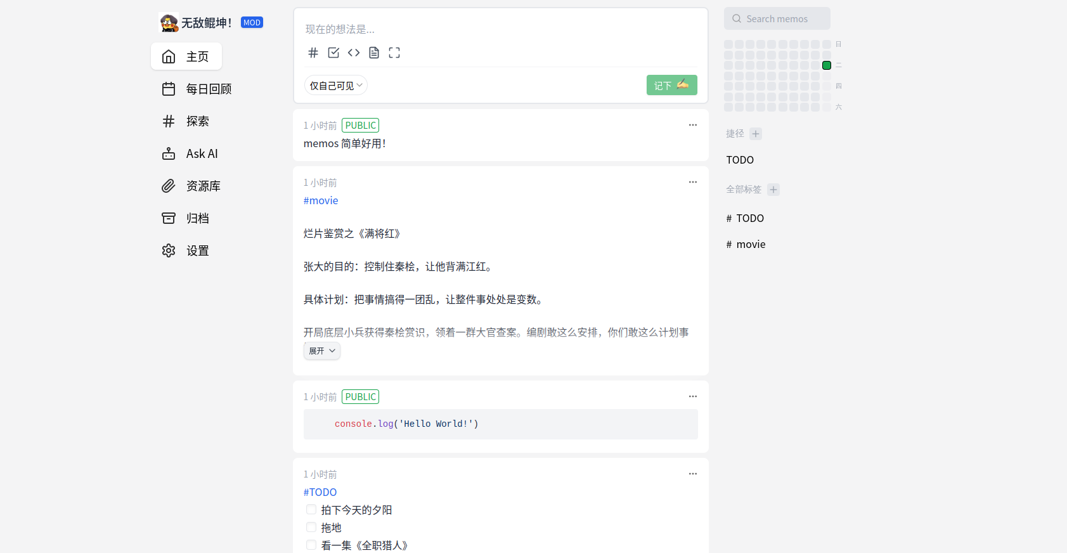Open the 主页 home icon
Image resolution: width=1067 pixels, height=553 pixels.
pyautogui.click(x=169, y=56)
